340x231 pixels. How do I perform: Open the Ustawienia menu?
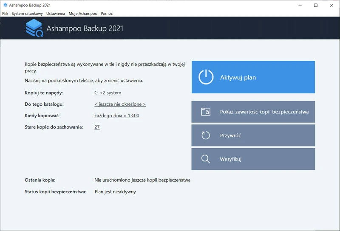click(x=56, y=14)
